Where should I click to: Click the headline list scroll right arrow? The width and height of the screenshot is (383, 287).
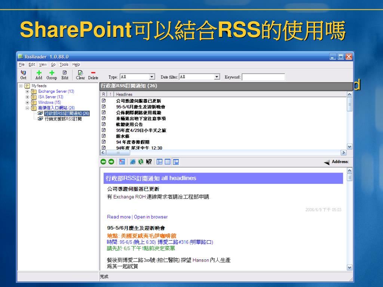[x=344, y=152]
